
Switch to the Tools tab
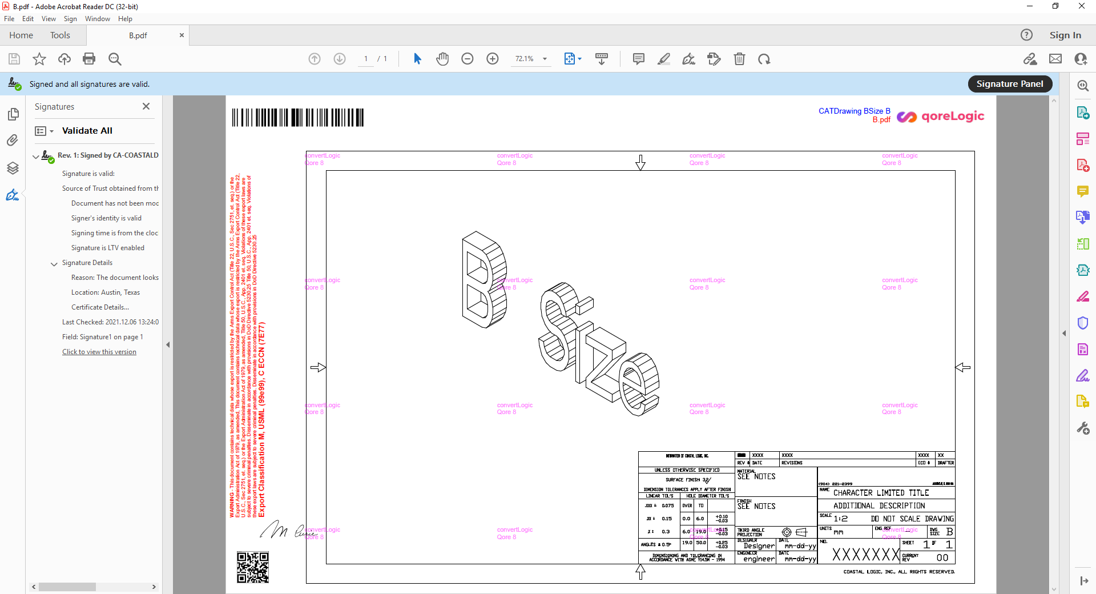tap(60, 35)
